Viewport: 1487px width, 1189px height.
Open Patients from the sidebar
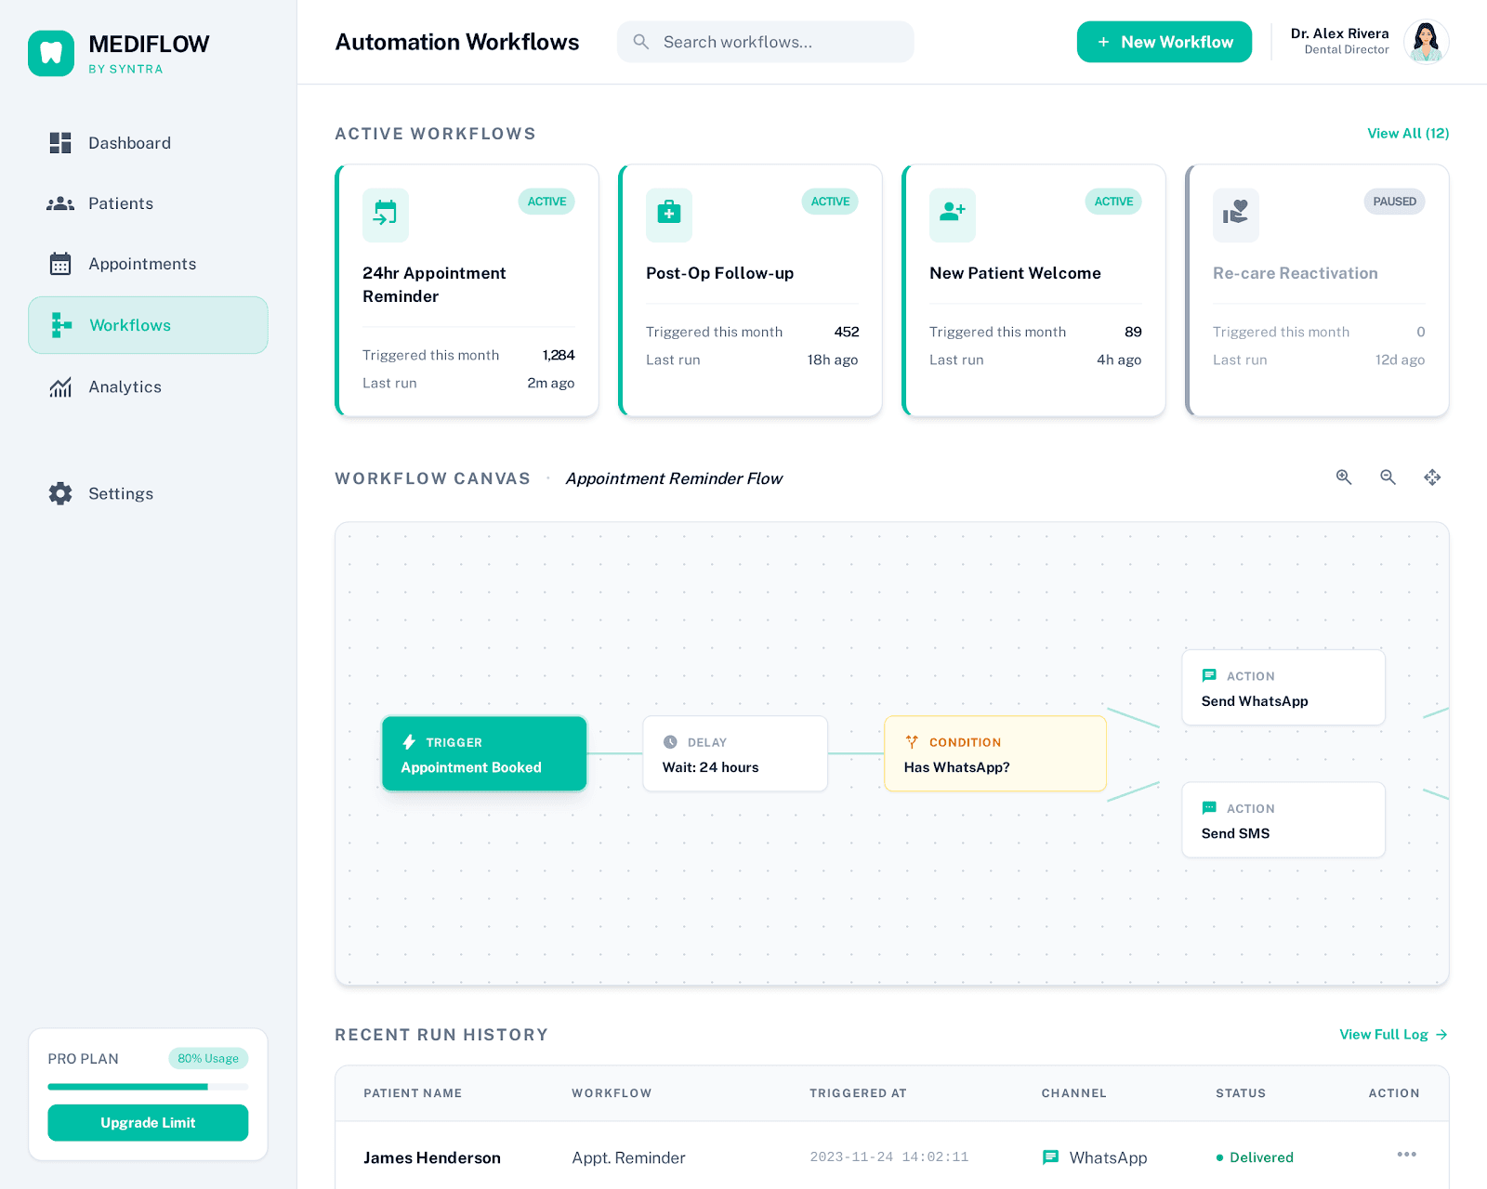click(x=121, y=203)
